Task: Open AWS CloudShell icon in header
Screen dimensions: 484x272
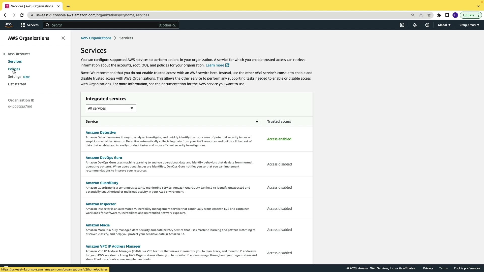Action: [x=402, y=25]
